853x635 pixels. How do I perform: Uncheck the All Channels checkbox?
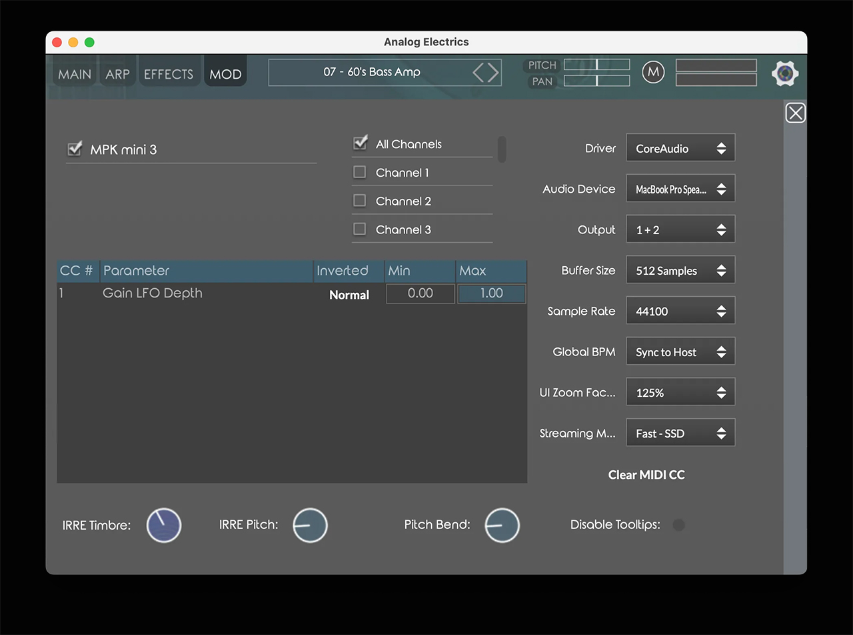(x=361, y=143)
